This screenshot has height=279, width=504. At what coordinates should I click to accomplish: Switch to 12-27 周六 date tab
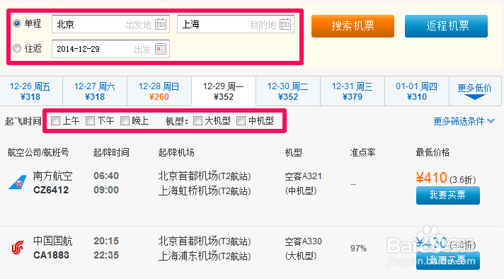click(x=95, y=91)
